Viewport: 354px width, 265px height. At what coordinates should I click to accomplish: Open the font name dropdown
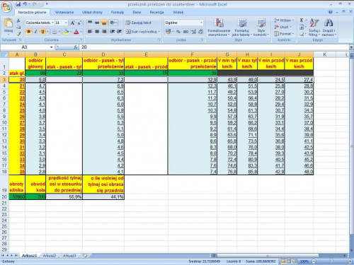tap(52, 23)
